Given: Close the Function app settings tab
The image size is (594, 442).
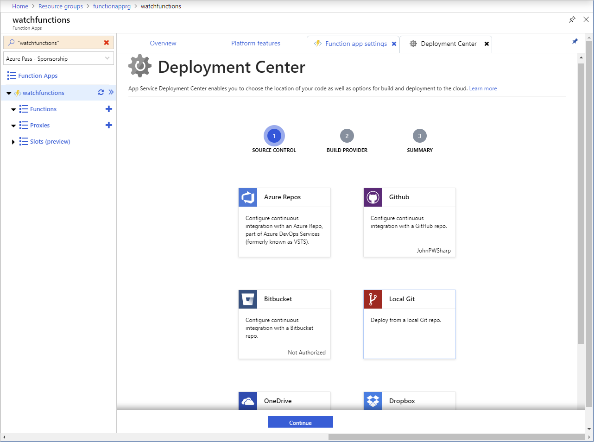Looking at the screenshot, I should (x=394, y=44).
